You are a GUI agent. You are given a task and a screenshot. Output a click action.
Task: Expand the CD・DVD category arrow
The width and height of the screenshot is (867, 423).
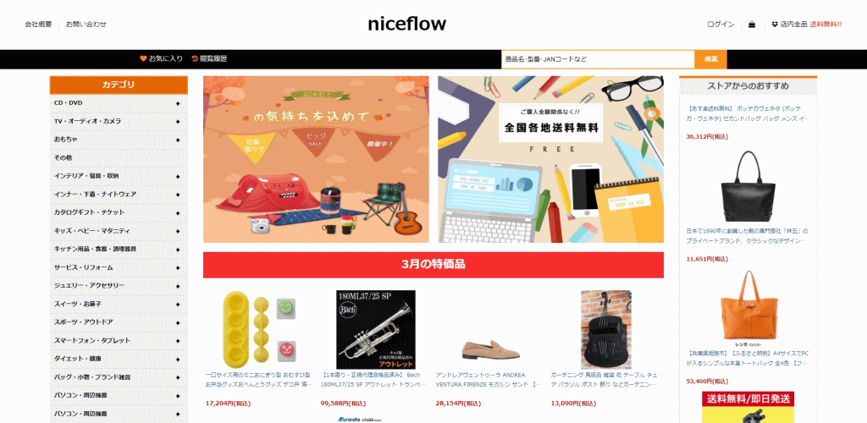[x=178, y=103]
